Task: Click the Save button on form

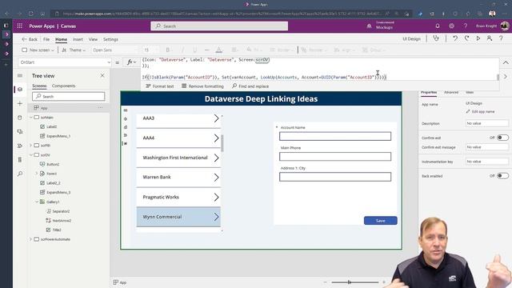Action: tap(381, 221)
